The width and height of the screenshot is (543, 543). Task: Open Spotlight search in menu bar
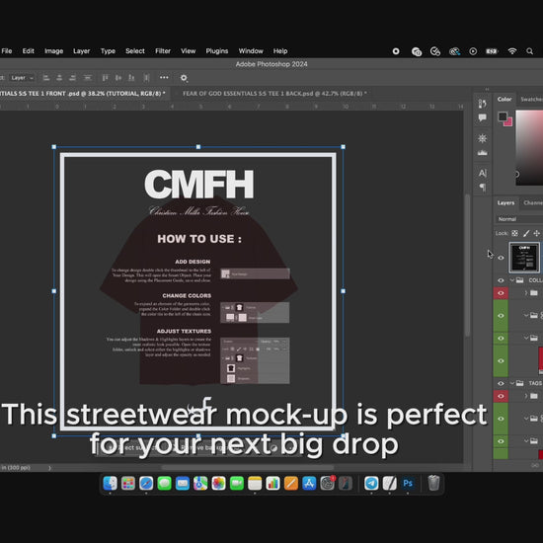[529, 51]
